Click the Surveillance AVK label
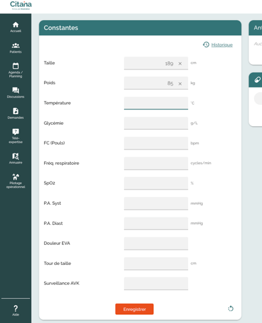 [61, 283]
